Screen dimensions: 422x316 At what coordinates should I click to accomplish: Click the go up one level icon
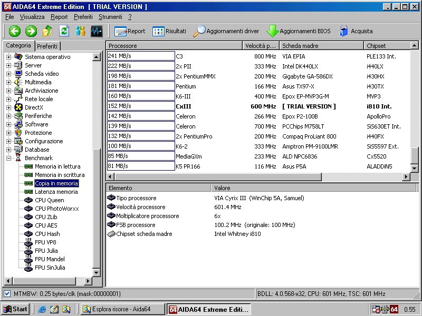click(47, 31)
